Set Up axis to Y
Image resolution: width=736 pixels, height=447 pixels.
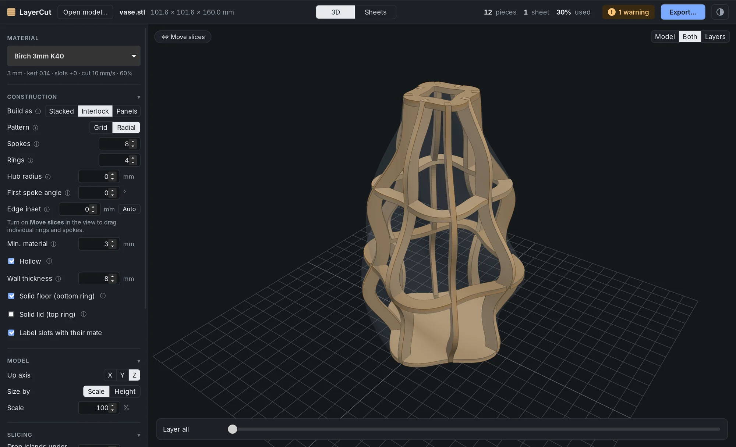coord(122,375)
